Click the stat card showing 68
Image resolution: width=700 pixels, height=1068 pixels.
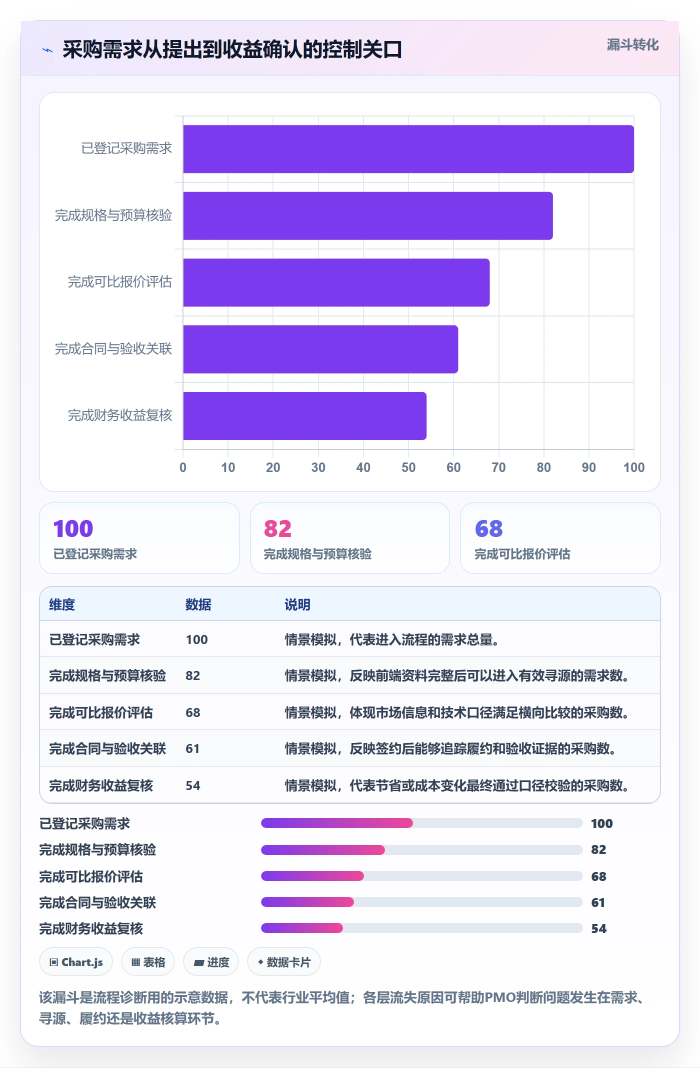click(x=560, y=538)
